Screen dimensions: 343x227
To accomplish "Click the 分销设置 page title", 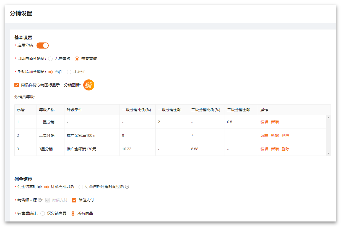I will (21, 13).
